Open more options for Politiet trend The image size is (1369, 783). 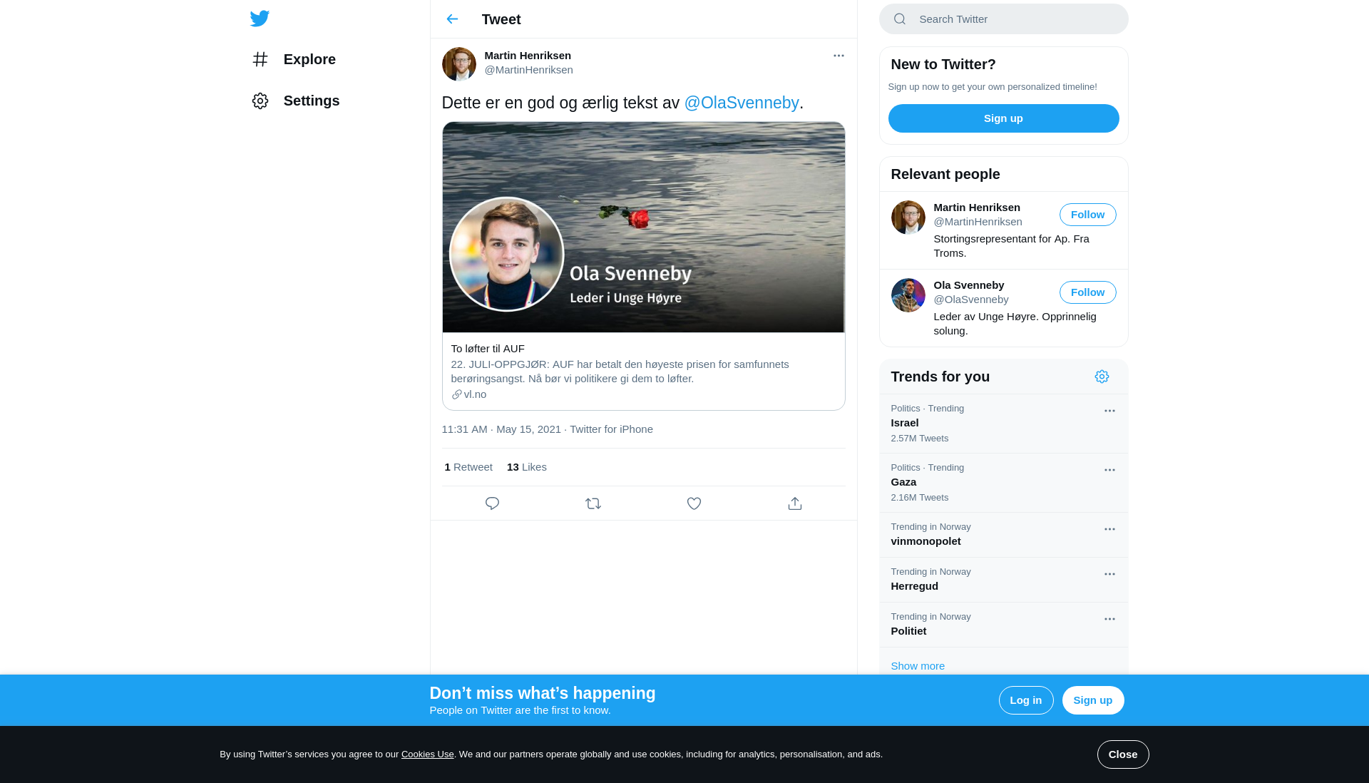pos(1109,619)
